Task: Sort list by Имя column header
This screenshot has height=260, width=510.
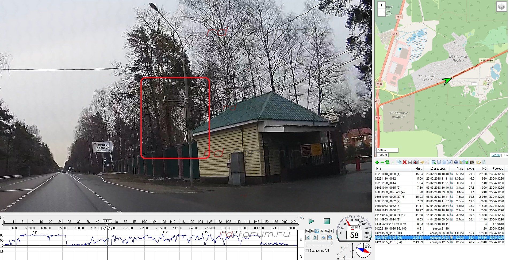Action: [x=379, y=169]
